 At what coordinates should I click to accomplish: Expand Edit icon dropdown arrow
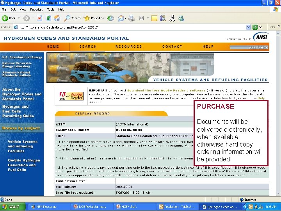(x=148, y=18)
